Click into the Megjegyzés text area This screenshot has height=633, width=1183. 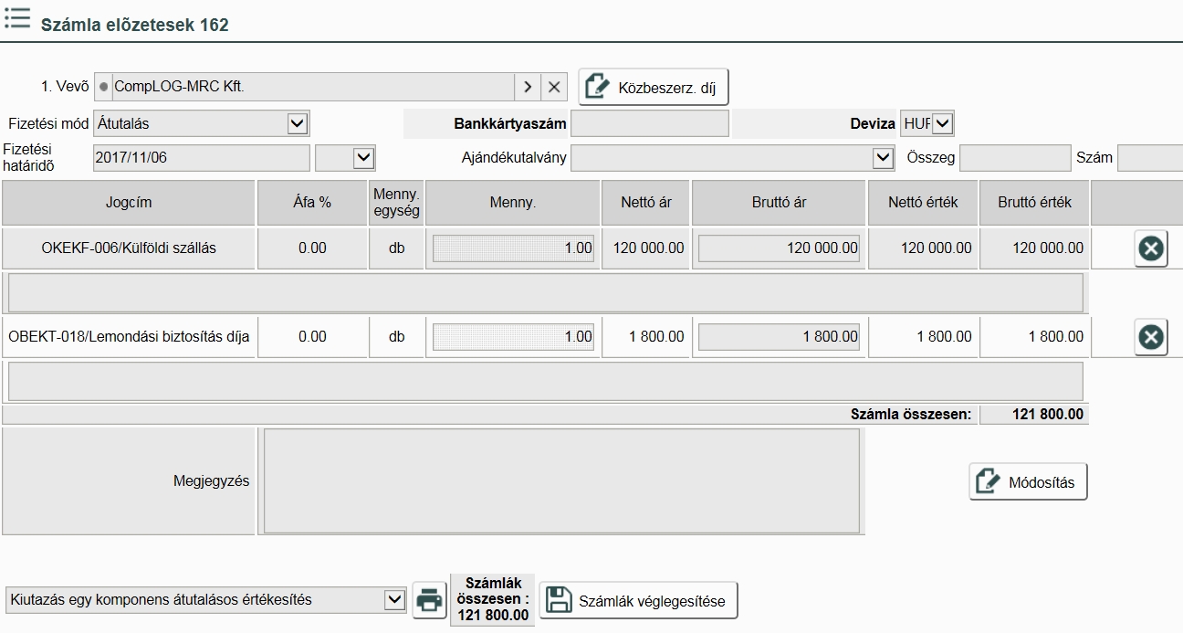[561, 480]
